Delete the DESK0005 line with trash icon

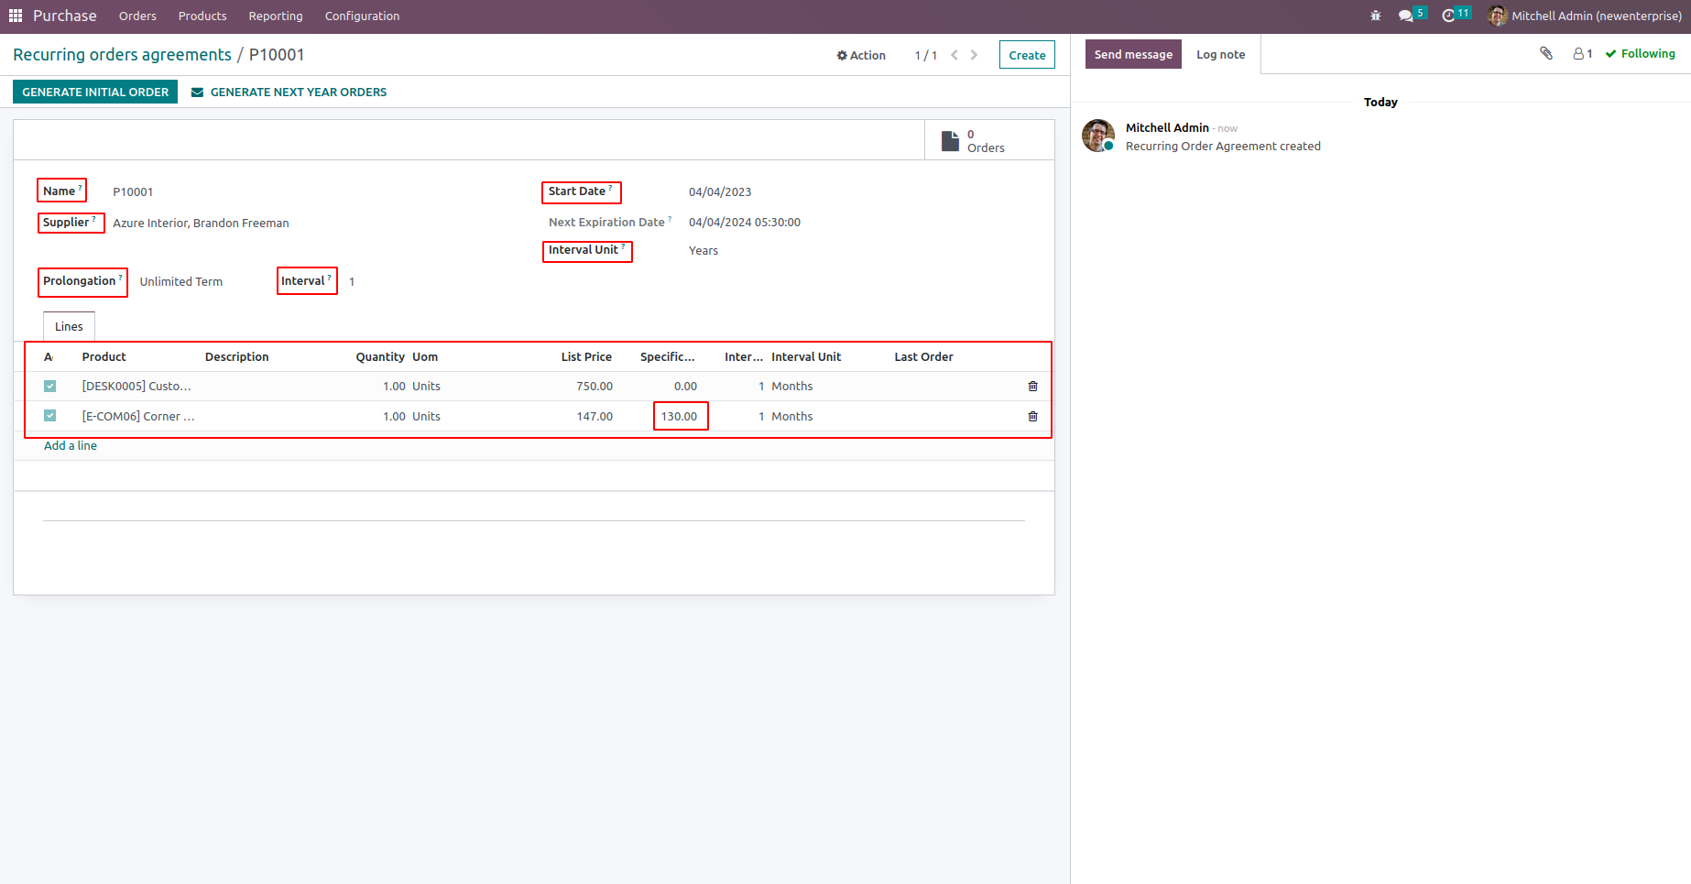1032,387
